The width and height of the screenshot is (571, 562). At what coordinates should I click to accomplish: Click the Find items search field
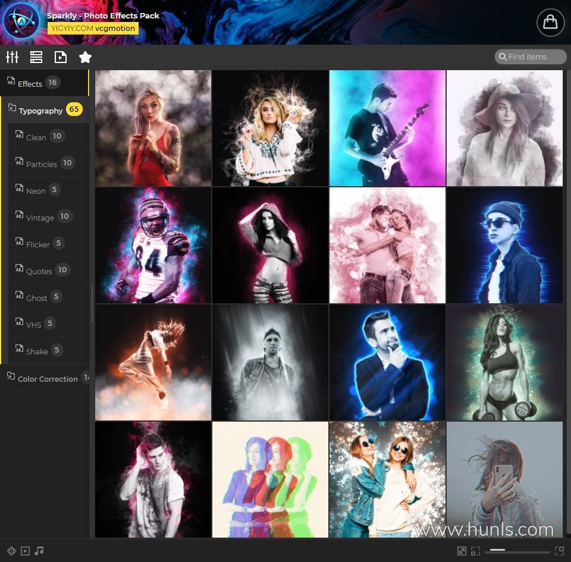pos(531,57)
